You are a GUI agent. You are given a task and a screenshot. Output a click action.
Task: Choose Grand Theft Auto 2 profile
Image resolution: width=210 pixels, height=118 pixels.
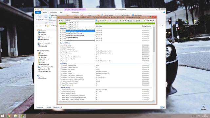[80, 23]
